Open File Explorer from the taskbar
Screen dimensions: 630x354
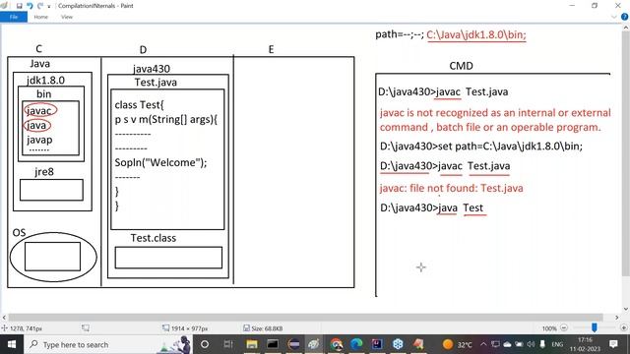[252, 344]
